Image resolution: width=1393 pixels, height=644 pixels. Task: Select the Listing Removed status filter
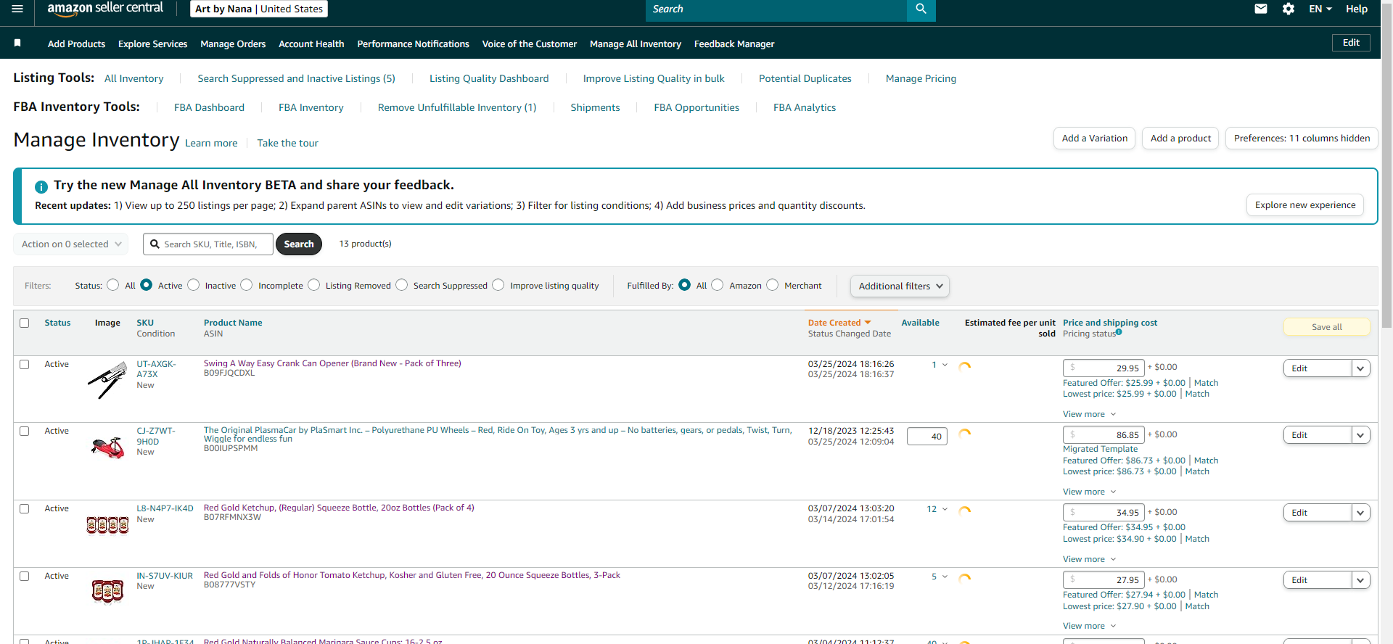[314, 285]
